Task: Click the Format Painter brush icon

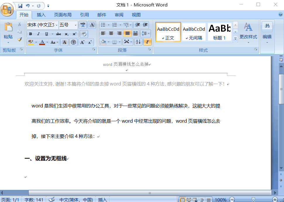Action: pyautogui.click(x=20, y=39)
